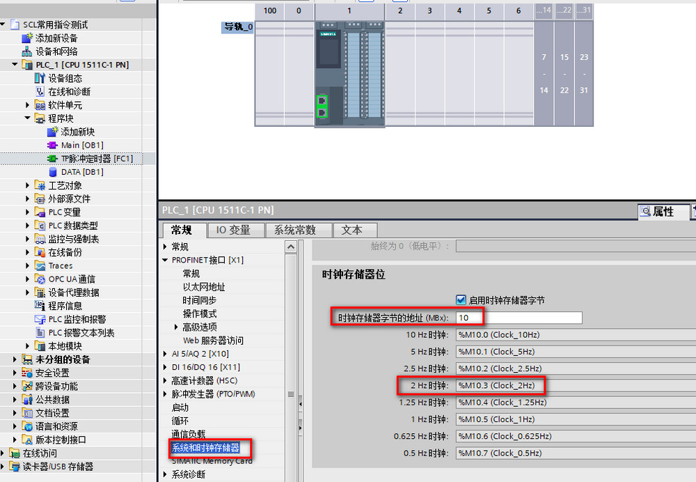
Task: Expand the 软件单元 tree node
Action: pos(28,105)
